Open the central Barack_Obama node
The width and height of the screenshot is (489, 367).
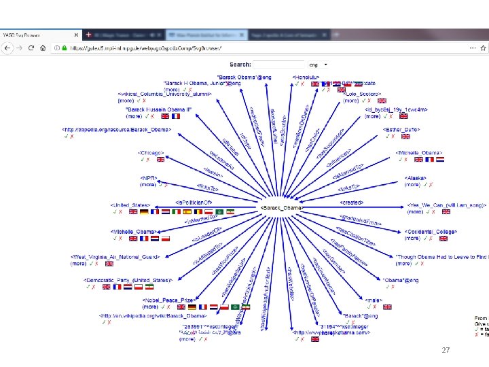pyautogui.click(x=282, y=207)
